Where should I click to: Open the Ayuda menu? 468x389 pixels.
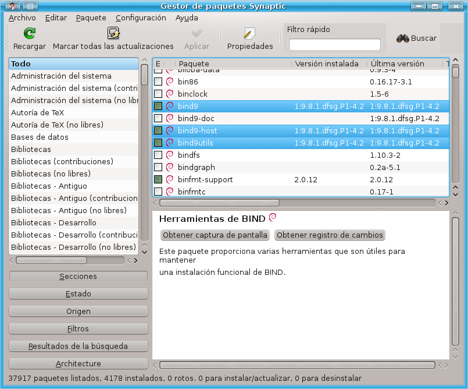click(187, 18)
